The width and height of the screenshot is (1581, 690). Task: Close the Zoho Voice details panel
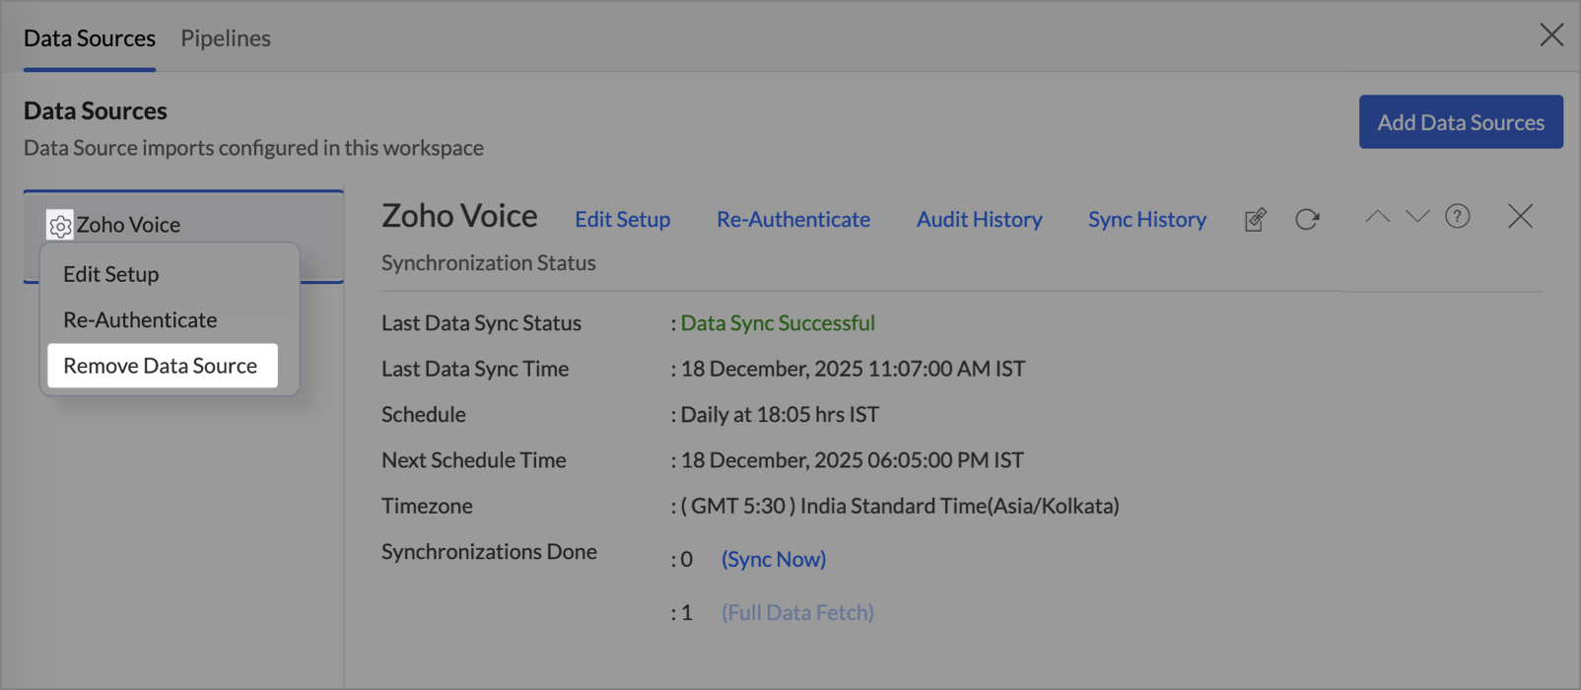coord(1520,216)
